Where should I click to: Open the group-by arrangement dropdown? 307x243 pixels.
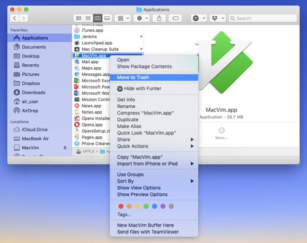coord(123,18)
